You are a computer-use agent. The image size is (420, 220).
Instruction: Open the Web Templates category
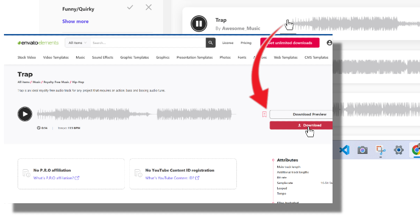pos(286,58)
